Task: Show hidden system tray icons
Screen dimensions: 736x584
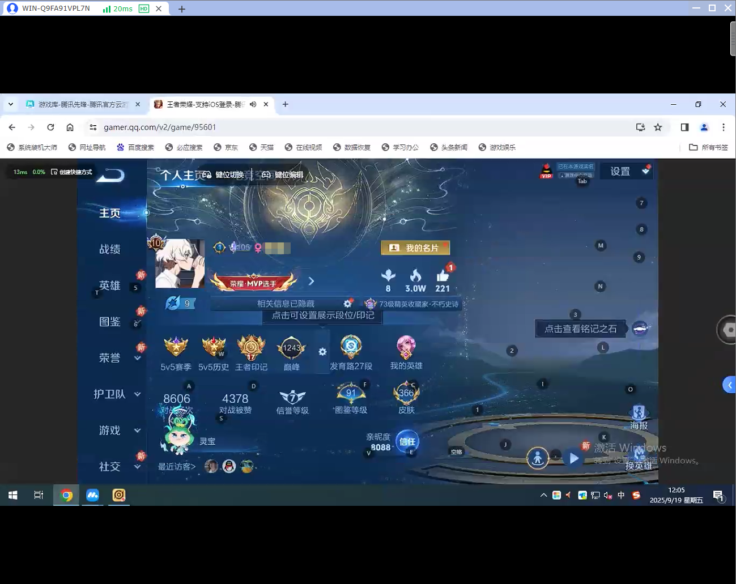Action: click(543, 495)
